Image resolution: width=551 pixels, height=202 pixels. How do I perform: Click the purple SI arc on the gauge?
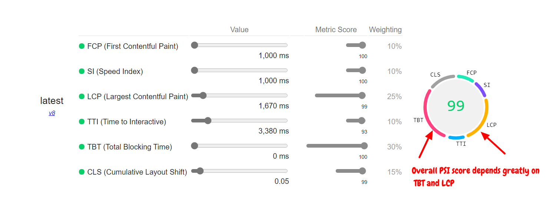[x=480, y=89]
